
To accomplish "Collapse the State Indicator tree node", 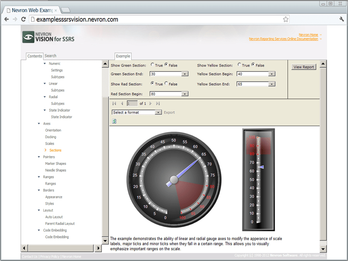I will [x=45, y=110].
